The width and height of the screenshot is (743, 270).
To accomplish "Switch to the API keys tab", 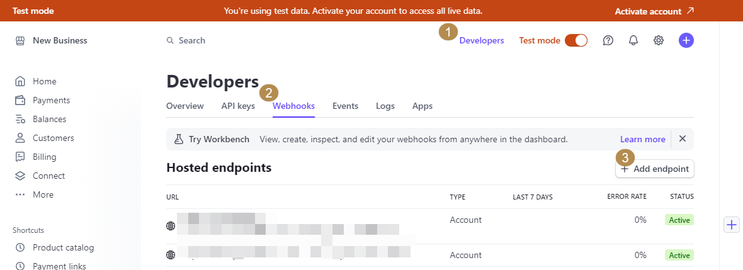I will click(x=238, y=106).
